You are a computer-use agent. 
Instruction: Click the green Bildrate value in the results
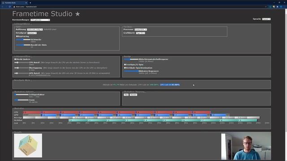coord(116,85)
